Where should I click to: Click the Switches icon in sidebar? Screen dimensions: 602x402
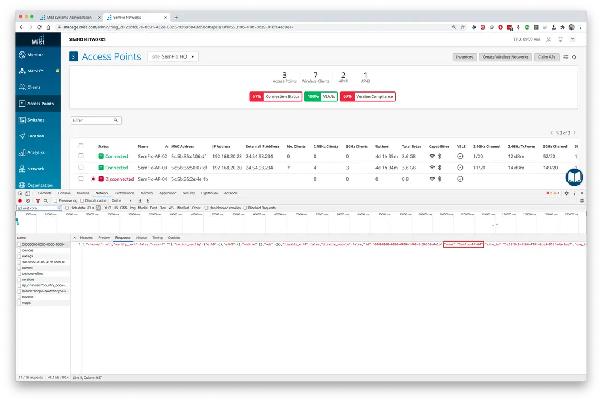click(x=22, y=120)
